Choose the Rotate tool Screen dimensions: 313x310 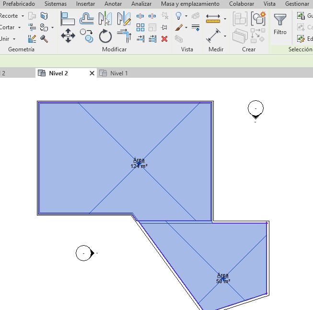click(x=105, y=36)
